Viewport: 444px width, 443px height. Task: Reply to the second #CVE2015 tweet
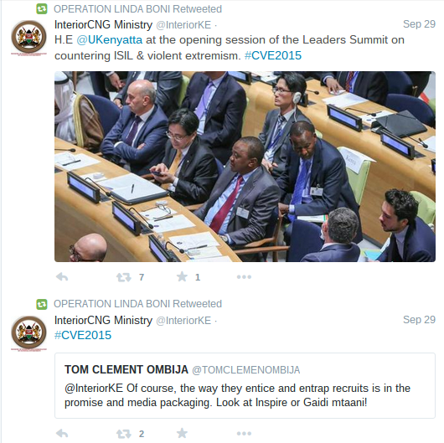point(62,433)
